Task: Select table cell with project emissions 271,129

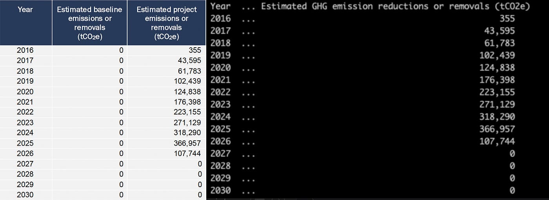Action: click(x=187, y=123)
